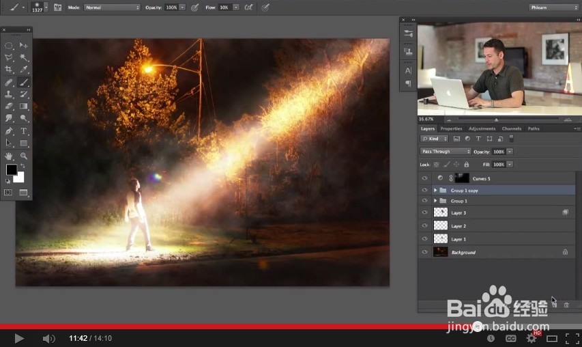Switch to the Layers tab

(428, 128)
